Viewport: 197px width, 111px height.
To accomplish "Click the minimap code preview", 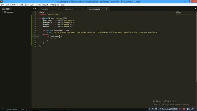I will click(185, 14).
